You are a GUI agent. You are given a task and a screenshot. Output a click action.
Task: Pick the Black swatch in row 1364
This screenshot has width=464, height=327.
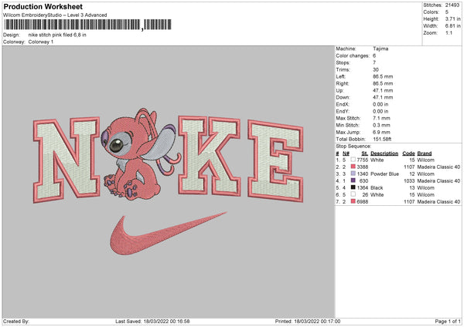(353, 187)
